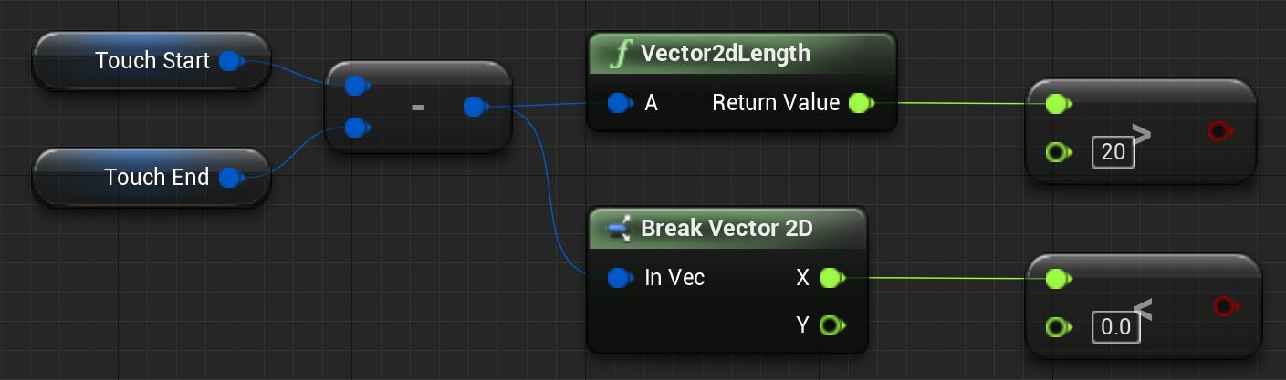Click the greater-than node's boolean output pin
The width and height of the screenshot is (1286, 380).
[1218, 132]
